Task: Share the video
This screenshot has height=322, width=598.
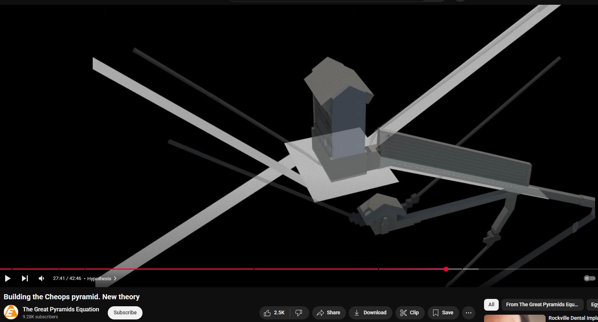Action: click(329, 312)
